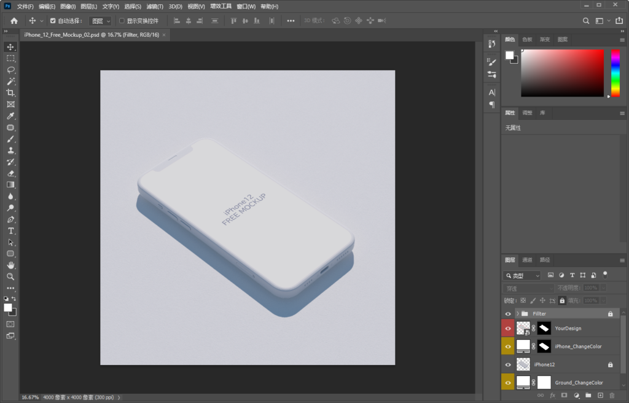Viewport: 629px width, 403px height.
Task: Select the Eyedropper tool
Action: click(x=10, y=116)
